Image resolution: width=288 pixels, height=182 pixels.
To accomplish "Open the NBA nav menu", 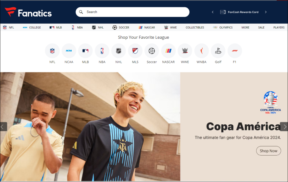I will coord(77,27).
